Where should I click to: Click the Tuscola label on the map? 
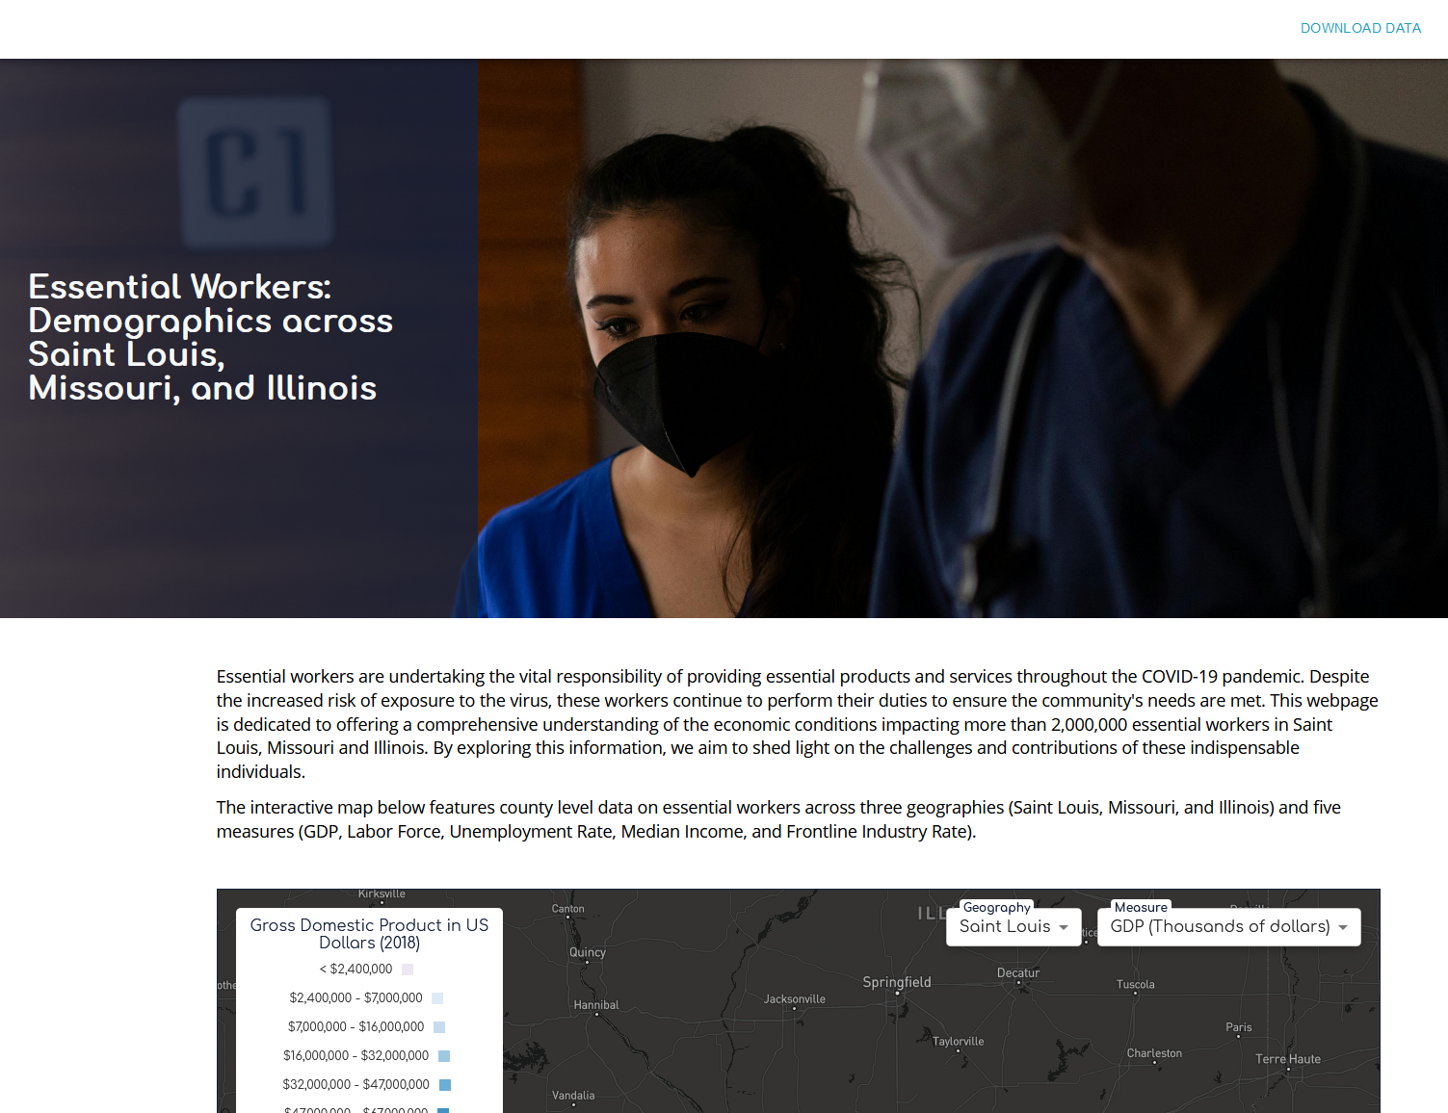point(1135,985)
